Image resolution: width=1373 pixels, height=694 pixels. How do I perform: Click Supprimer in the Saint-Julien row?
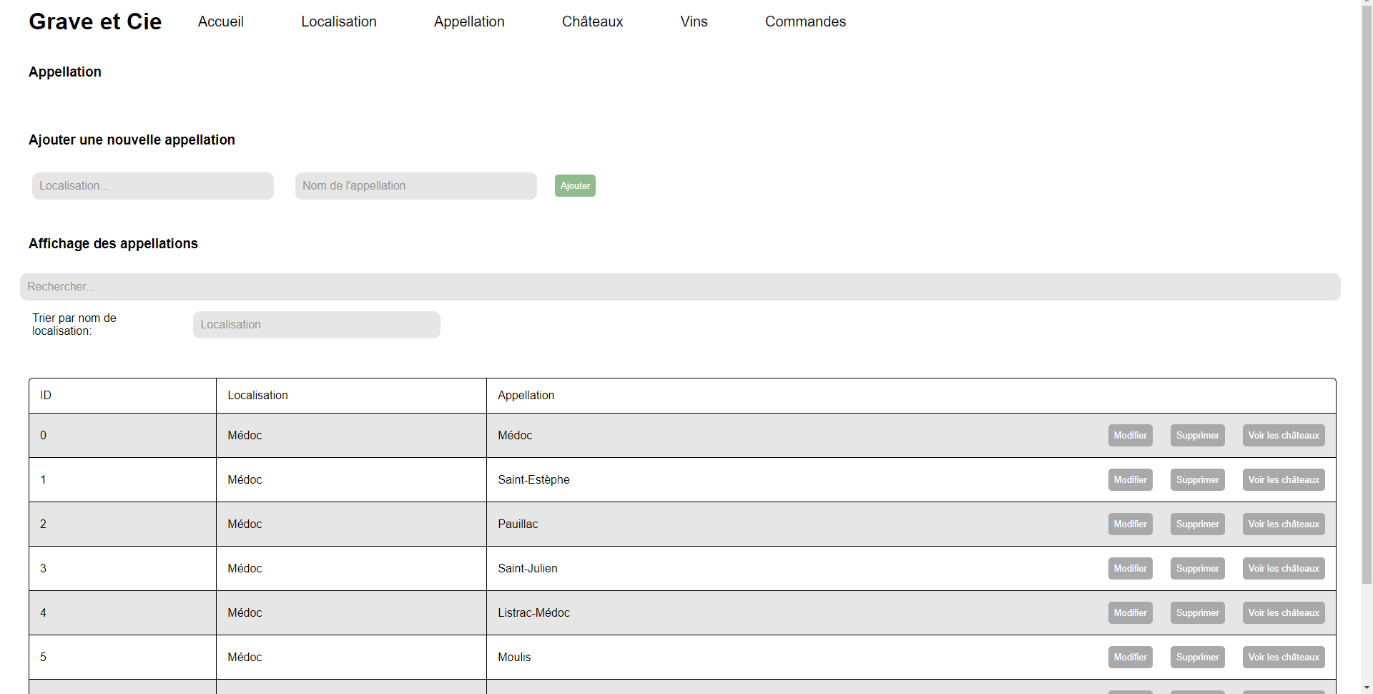1197,569
